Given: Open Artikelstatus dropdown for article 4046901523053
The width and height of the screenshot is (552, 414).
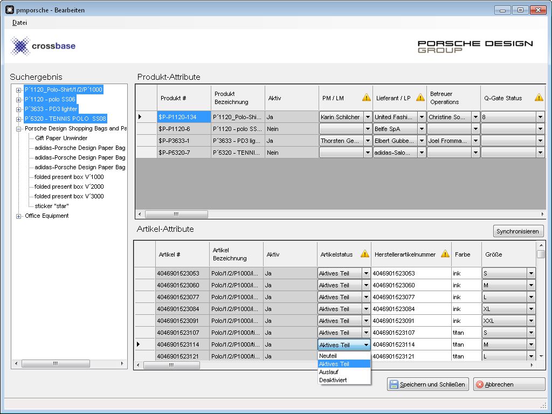Looking at the screenshot, I should (366, 273).
